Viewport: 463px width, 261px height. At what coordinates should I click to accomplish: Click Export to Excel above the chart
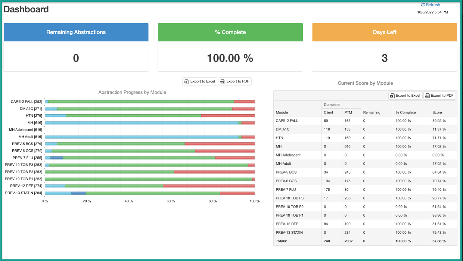[199, 81]
